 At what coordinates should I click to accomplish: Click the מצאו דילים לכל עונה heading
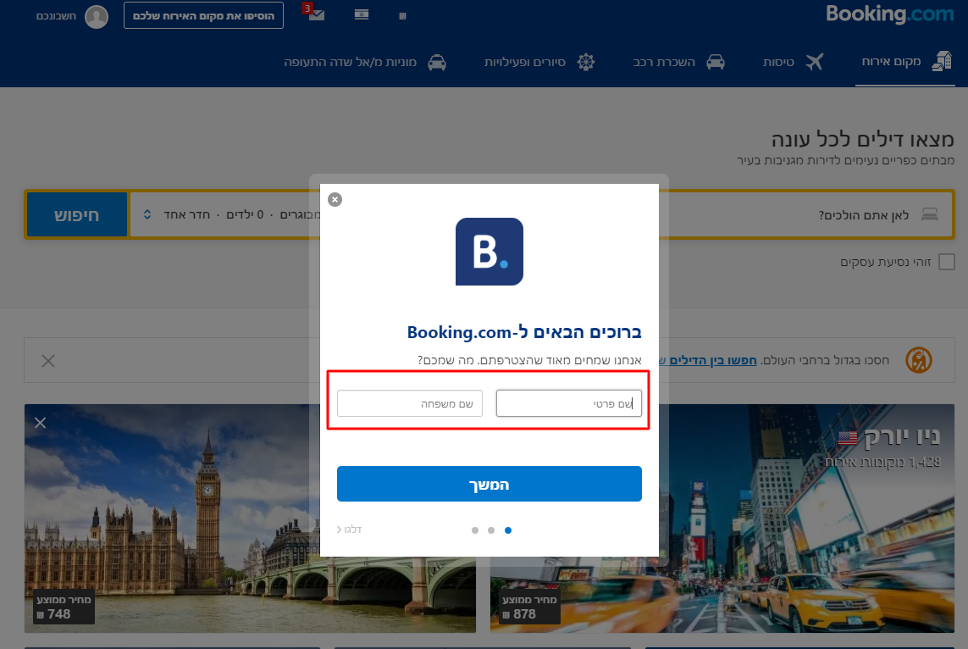coord(862,139)
